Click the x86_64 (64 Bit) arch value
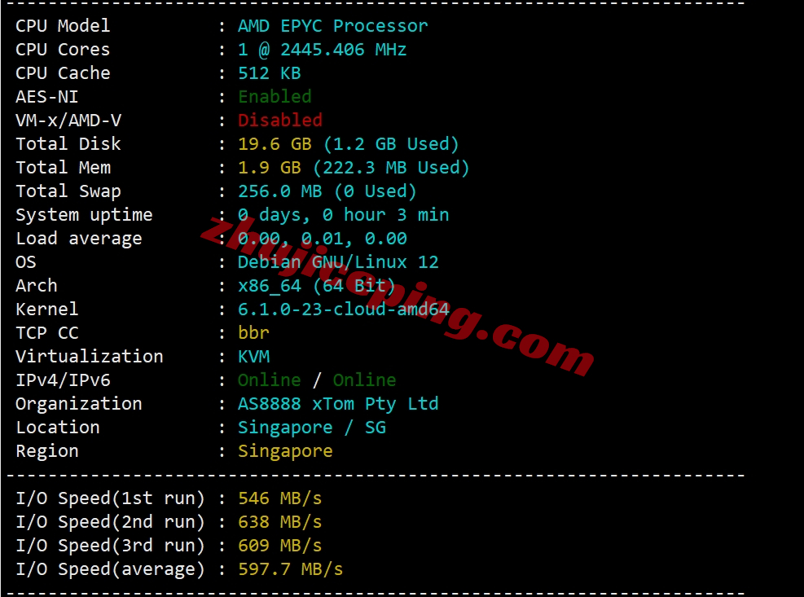 coord(316,285)
